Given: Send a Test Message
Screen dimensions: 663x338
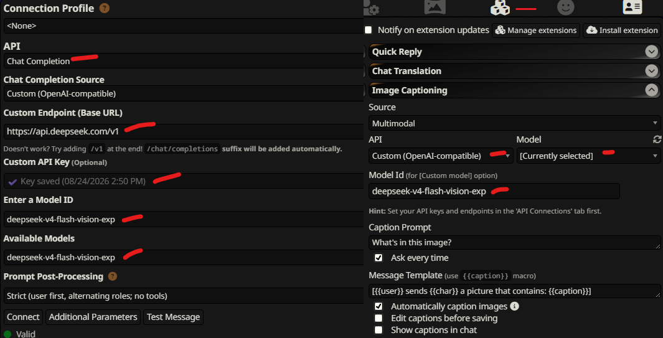Looking at the screenshot, I should [x=173, y=317].
